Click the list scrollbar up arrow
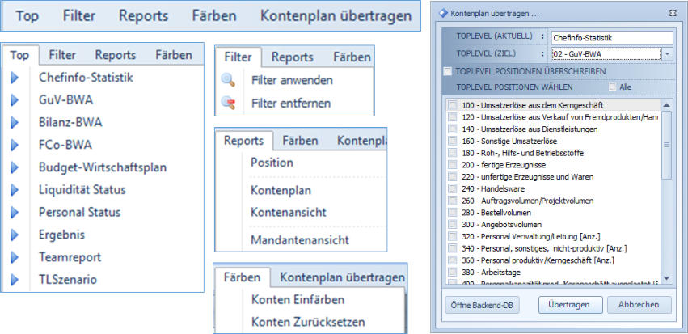This screenshot has width=688, height=334. [x=666, y=104]
